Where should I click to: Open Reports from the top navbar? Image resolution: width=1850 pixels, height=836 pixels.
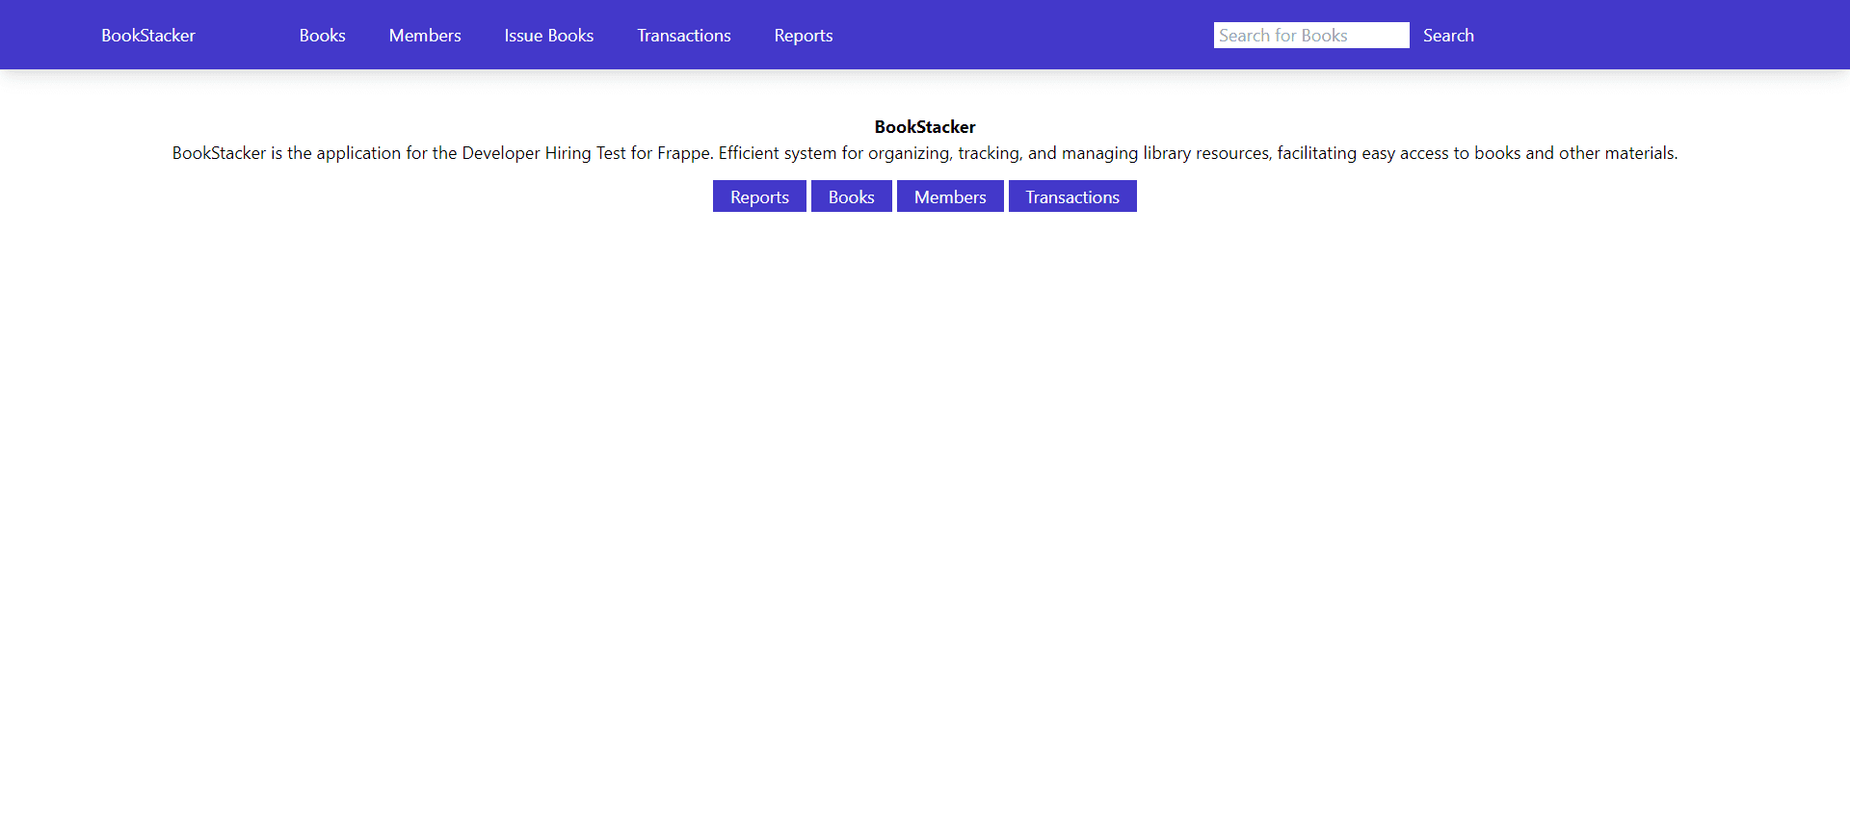pyautogui.click(x=803, y=36)
